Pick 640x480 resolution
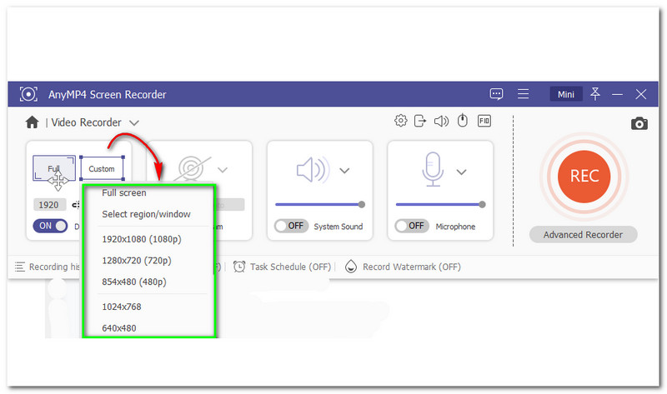 (x=118, y=327)
